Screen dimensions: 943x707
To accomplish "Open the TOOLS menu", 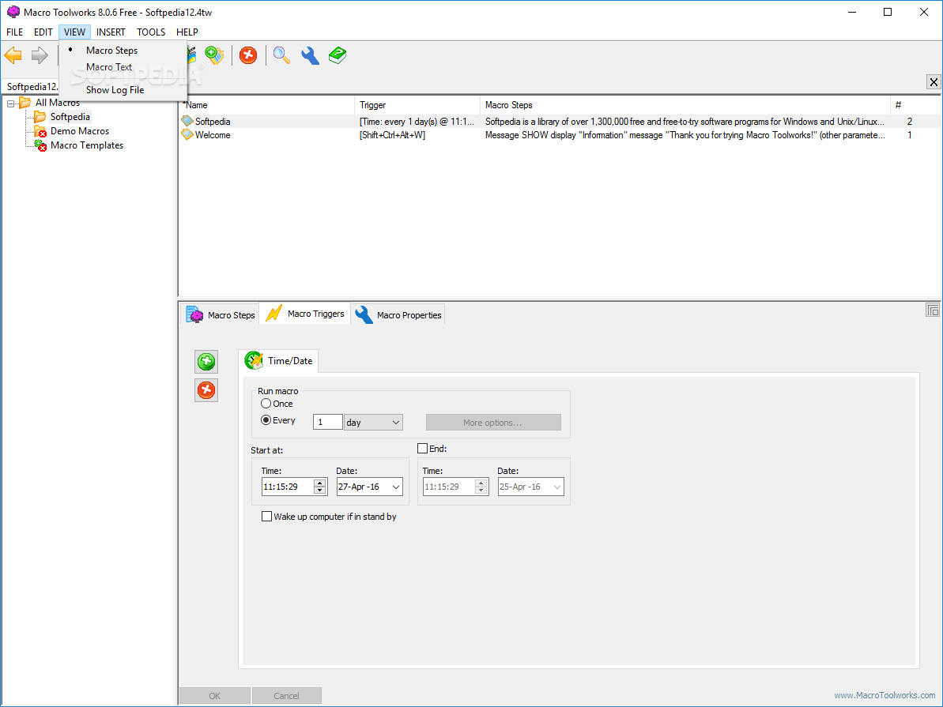I will [151, 32].
